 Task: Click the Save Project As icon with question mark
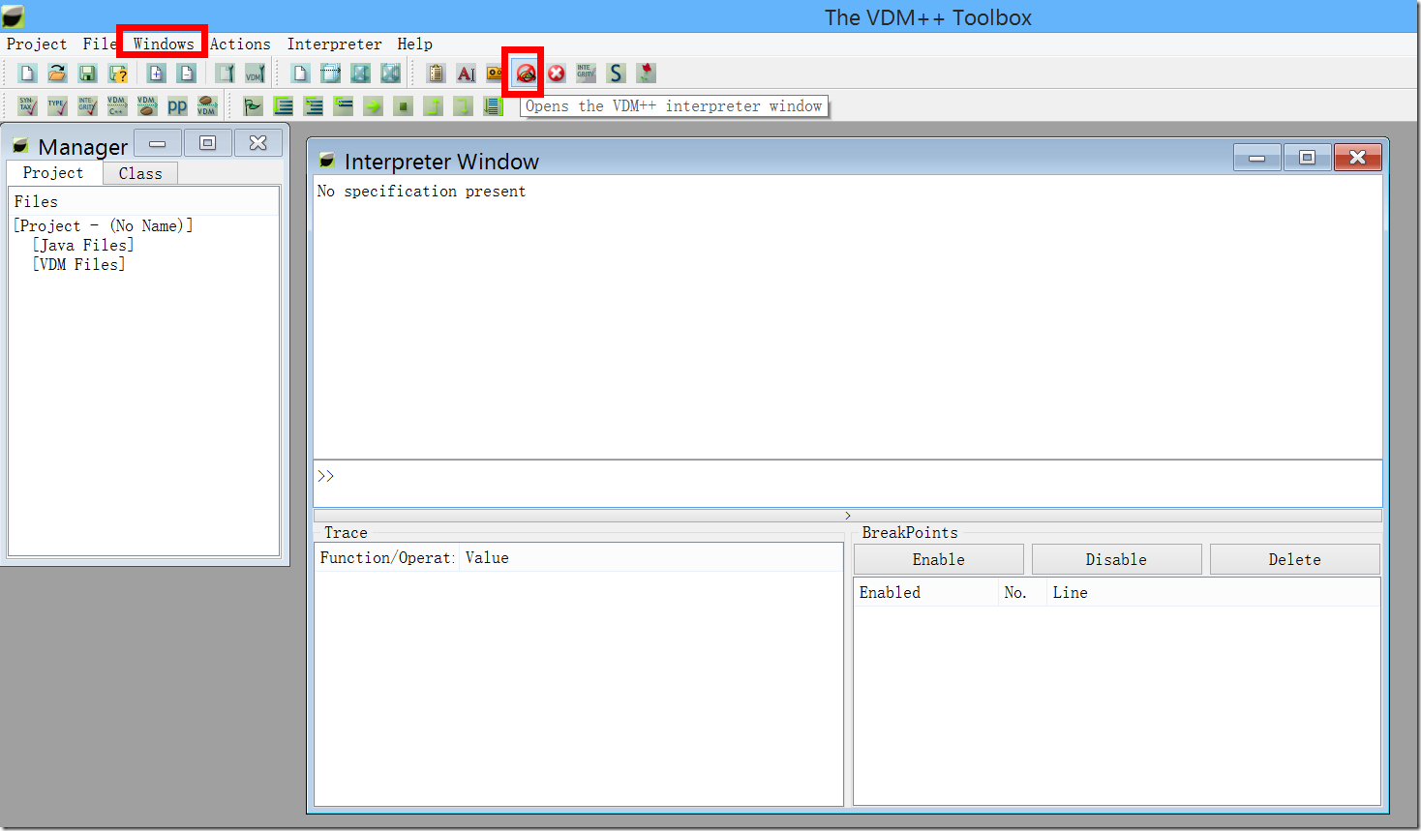pyautogui.click(x=118, y=73)
